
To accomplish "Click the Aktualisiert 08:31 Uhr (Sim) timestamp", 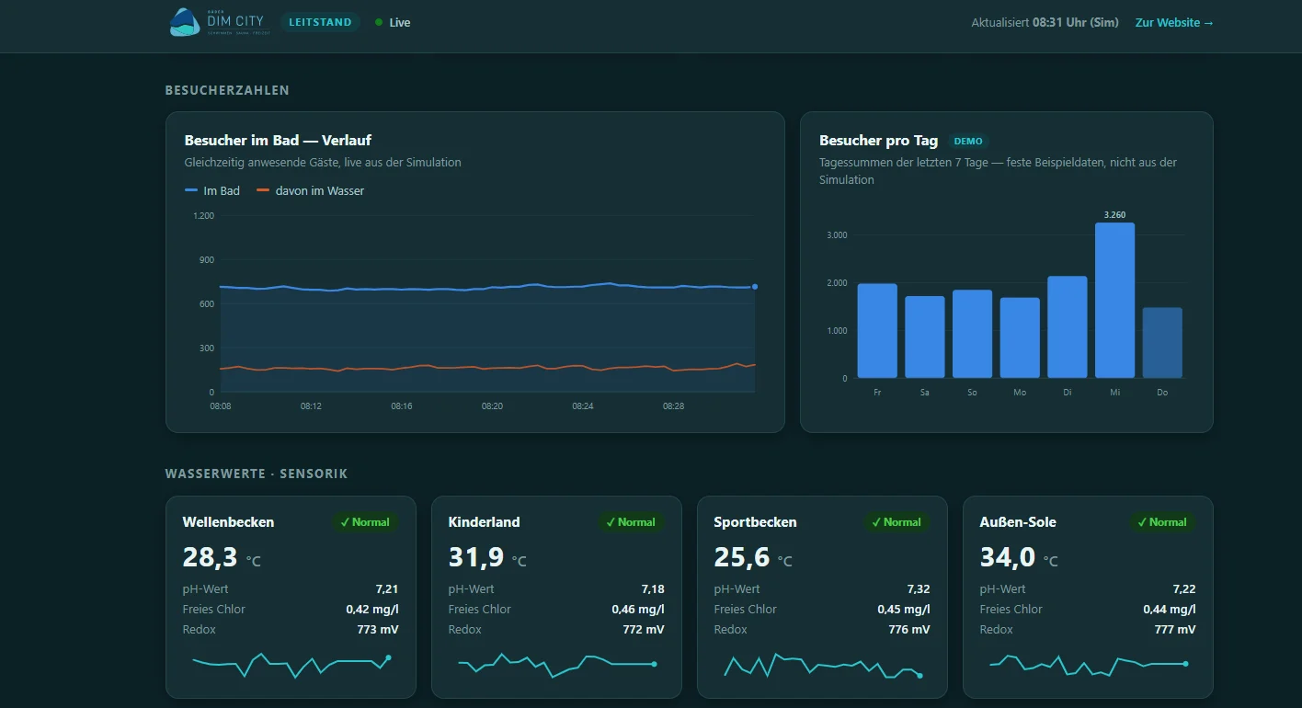I will [1045, 23].
